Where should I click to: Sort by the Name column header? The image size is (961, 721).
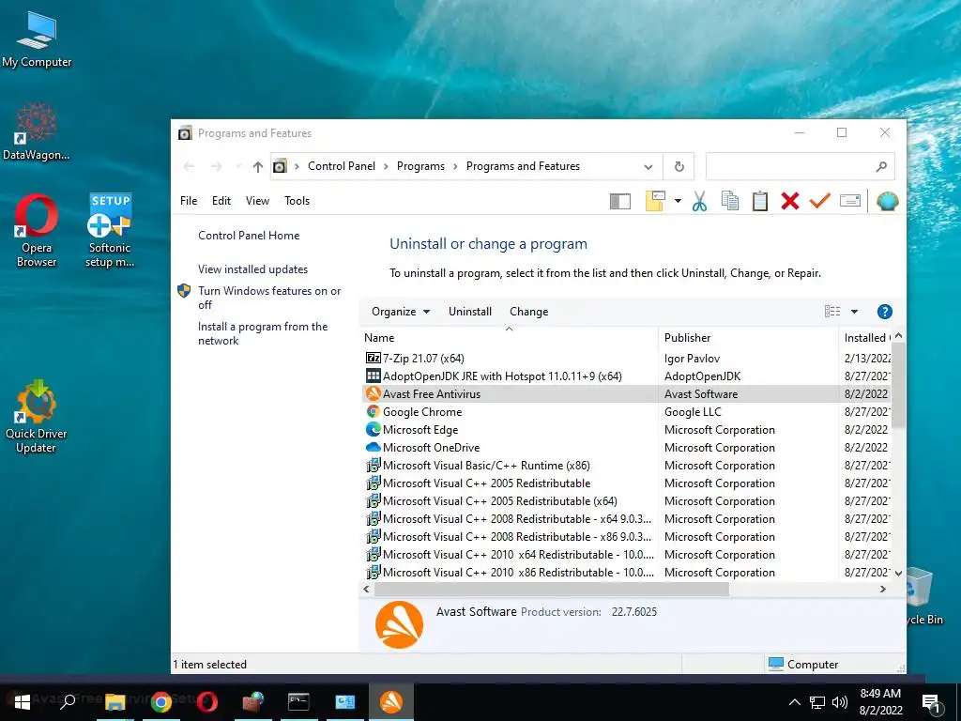pos(509,338)
